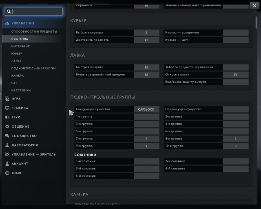The image size is (261, 209).
Task: Assign key for Курьер — ускорение
Action: 236,33
